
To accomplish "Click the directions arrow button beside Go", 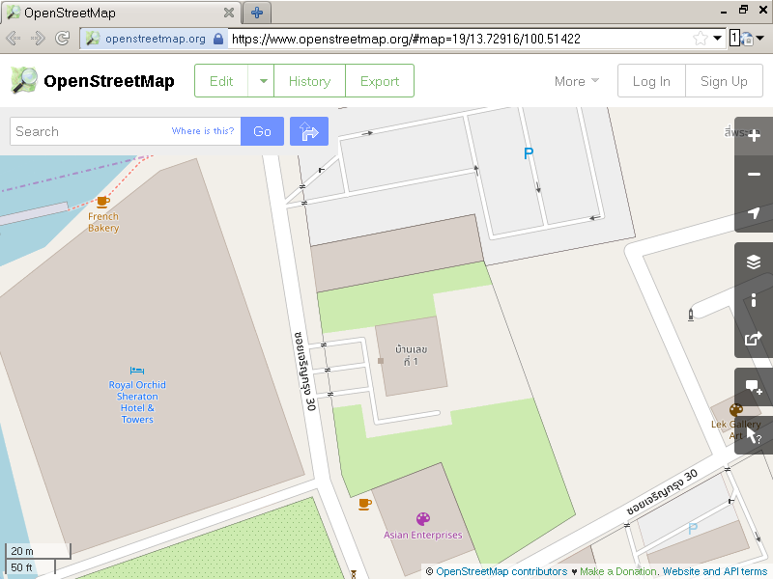I will pyautogui.click(x=309, y=131).
